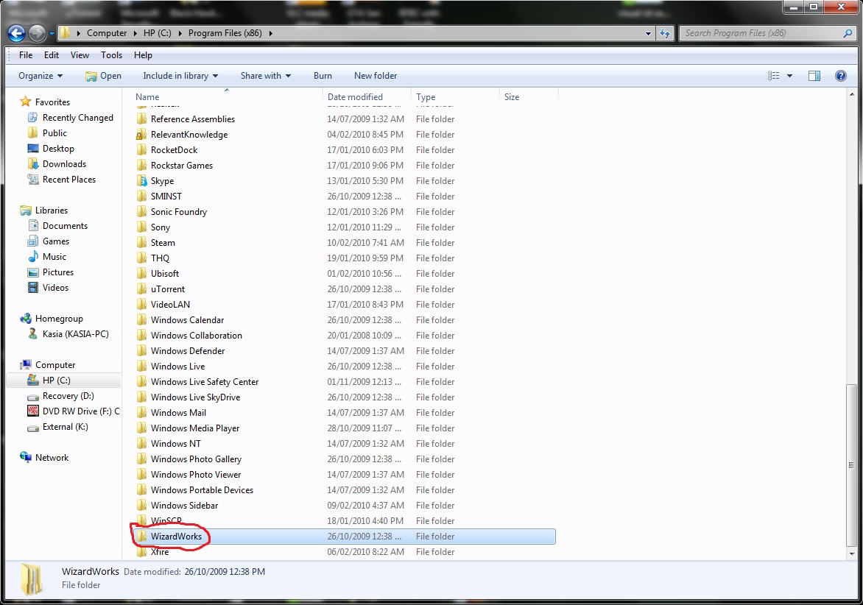Open the Organize dropdown
Image resolution: width=863 pixels, height=605 pixels.
40,76
